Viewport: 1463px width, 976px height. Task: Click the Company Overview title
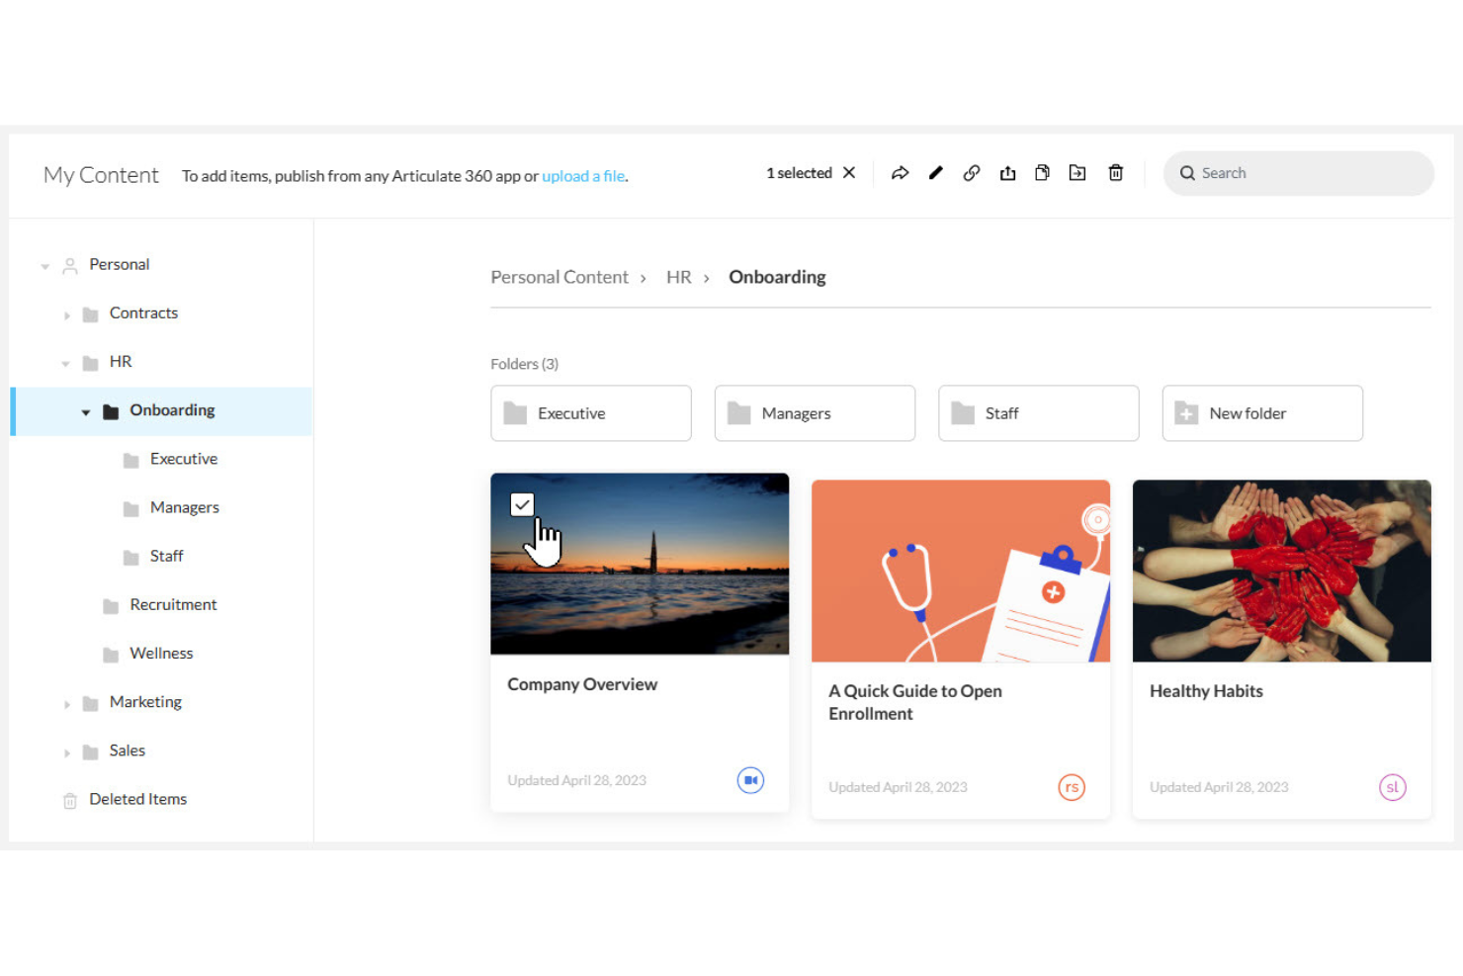click(x=582, y=684)
